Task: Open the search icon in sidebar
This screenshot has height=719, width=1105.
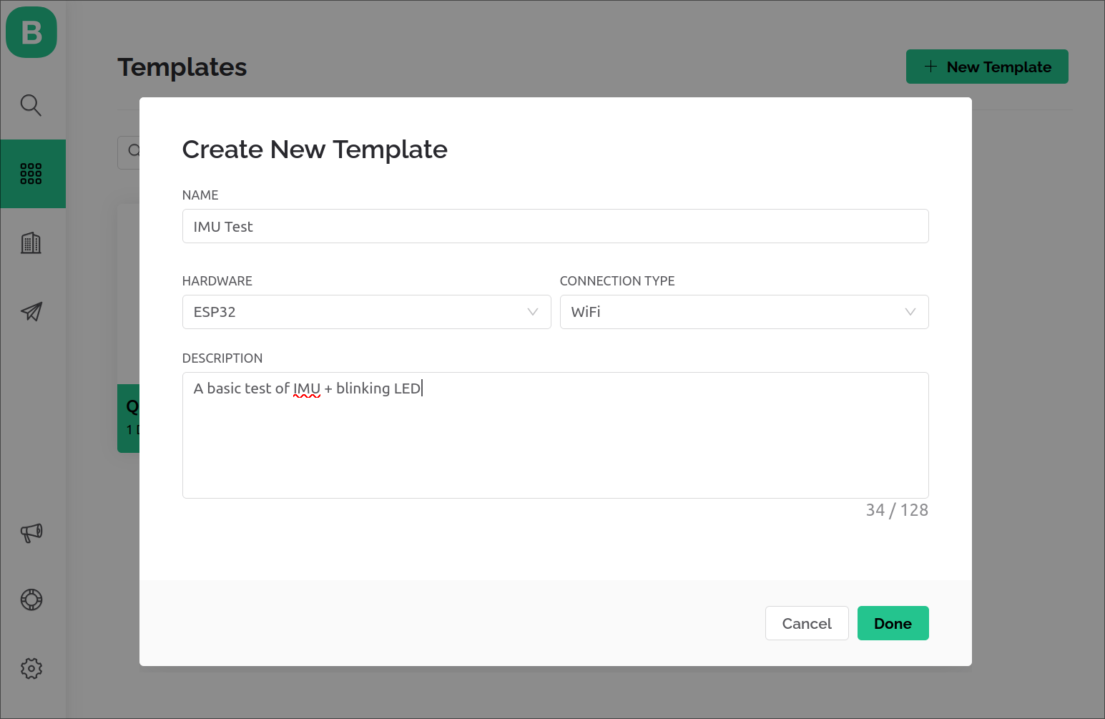Action: 31,105
